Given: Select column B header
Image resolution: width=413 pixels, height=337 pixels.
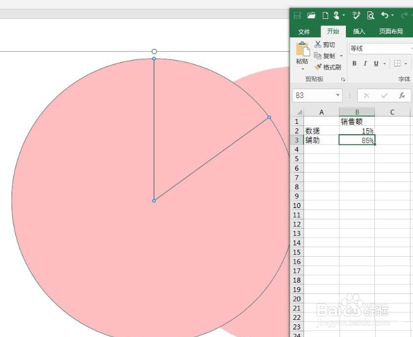Looking at the screenshot, I should 357,112.
